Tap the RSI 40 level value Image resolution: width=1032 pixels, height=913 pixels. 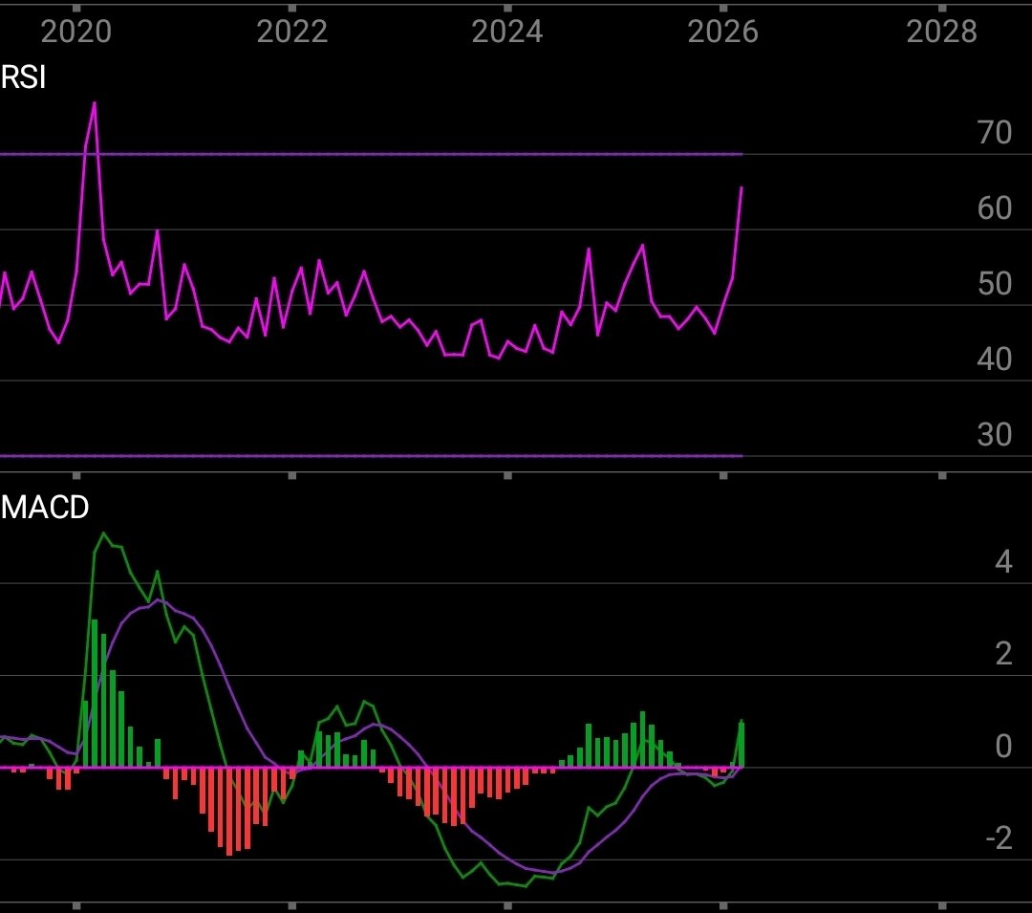995,359
